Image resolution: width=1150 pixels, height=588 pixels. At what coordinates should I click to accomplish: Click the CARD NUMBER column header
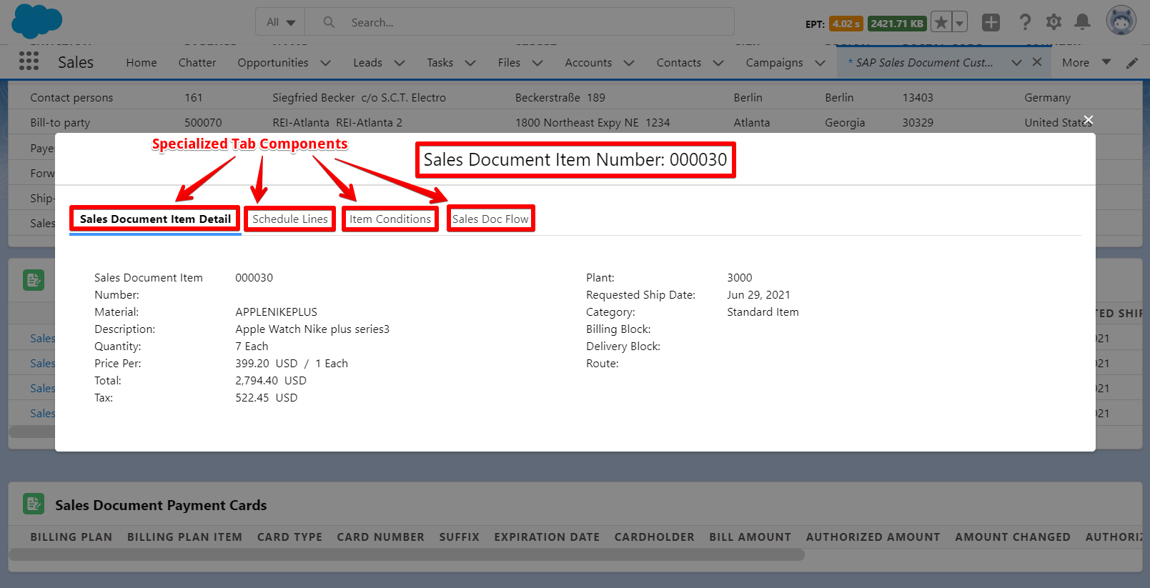[x=380, y=537]
